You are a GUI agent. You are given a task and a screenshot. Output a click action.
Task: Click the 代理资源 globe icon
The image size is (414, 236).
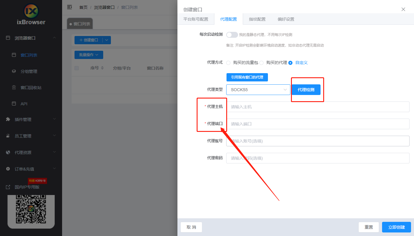[8, 152]
